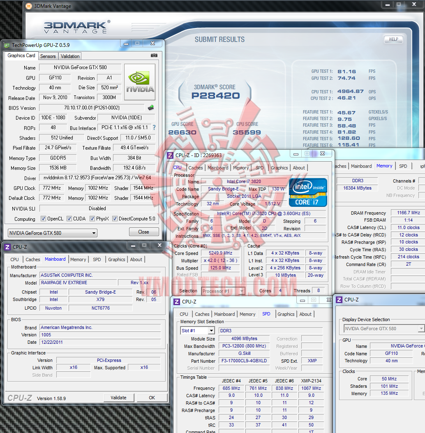This screenshot has width=425, height=433.
Task: Click the BIOS date 12/22/2011 field
Action: pyautogui.click(x=100, y=342)
